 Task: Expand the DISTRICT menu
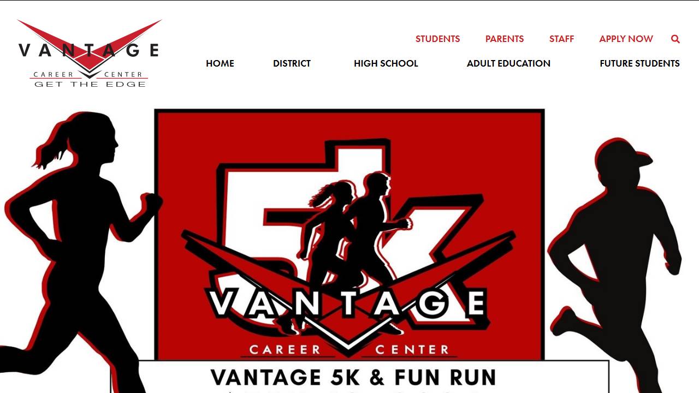[x=292, y=63]
